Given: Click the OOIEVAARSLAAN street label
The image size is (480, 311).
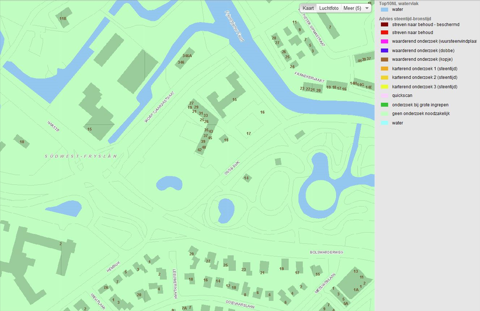Looking at the screenshot, I should [240, 304].
